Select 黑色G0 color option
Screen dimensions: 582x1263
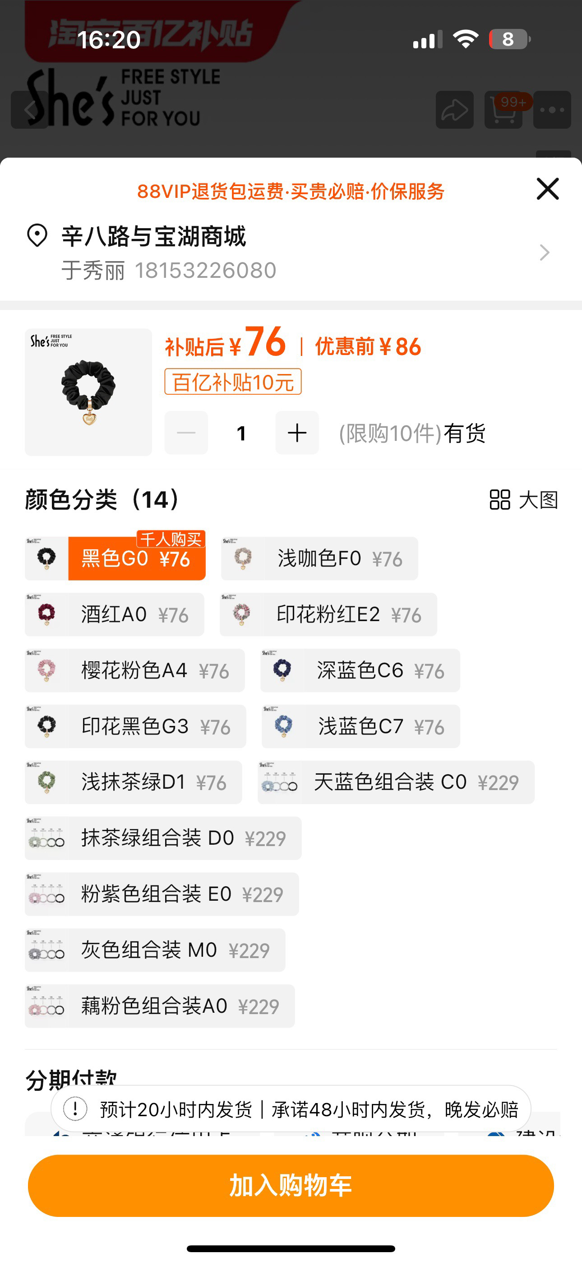[x=115, y=558]
